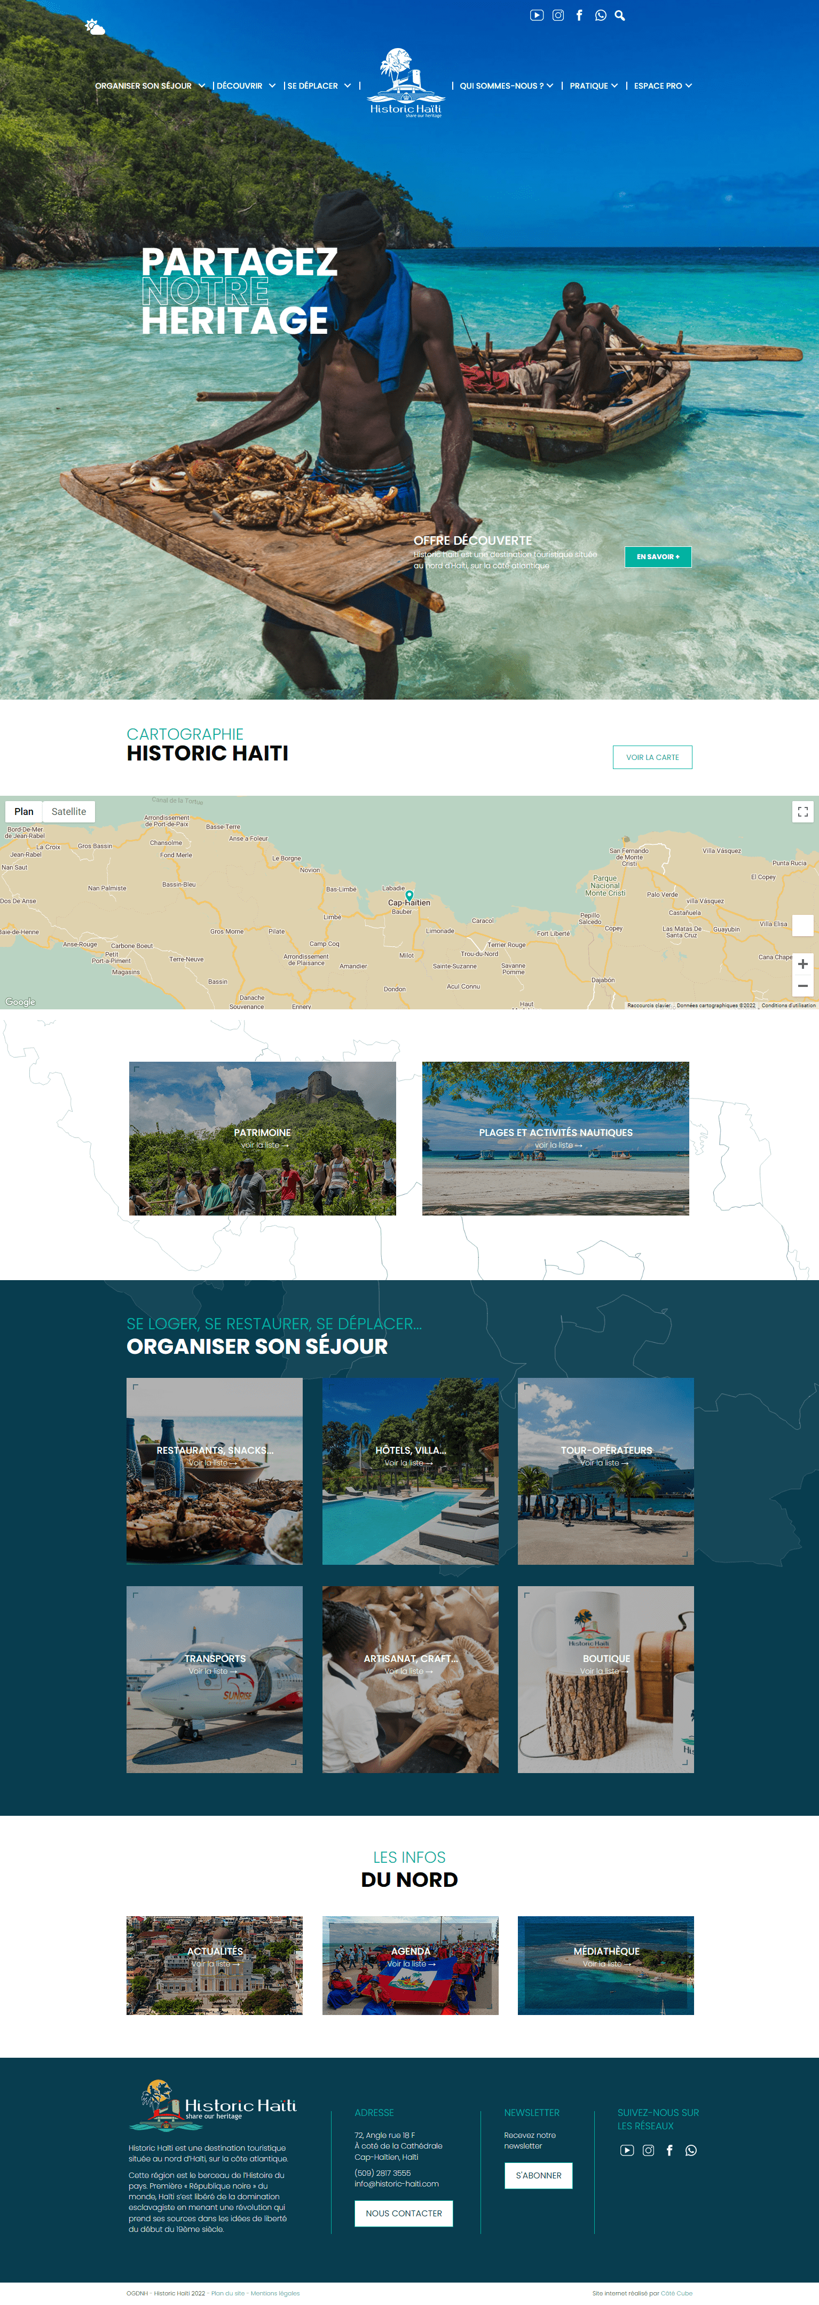
Task: Click the search magnifier icon
Action: click(620, 15)
